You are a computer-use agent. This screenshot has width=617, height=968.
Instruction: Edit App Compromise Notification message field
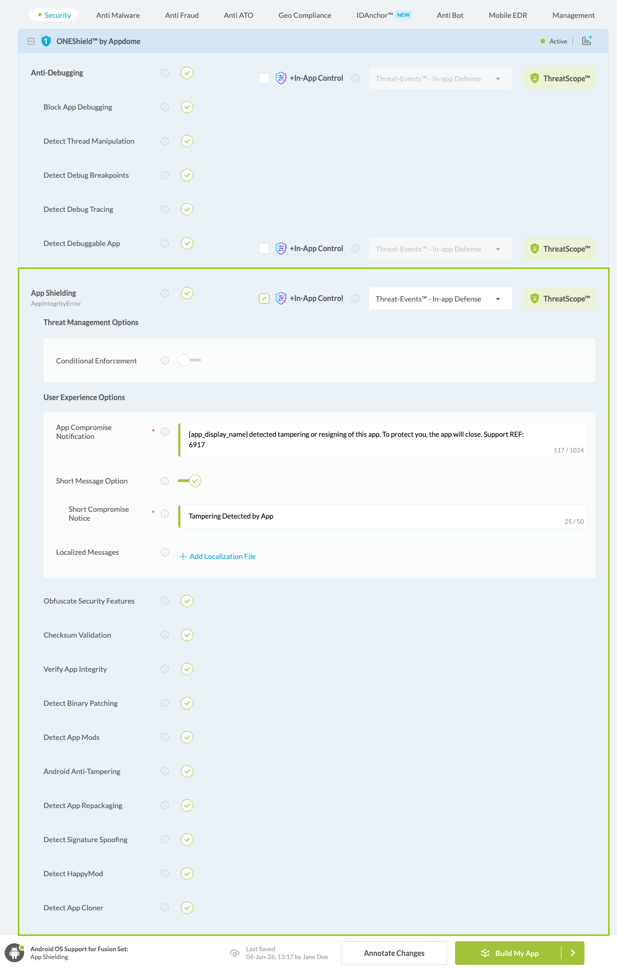383,440
